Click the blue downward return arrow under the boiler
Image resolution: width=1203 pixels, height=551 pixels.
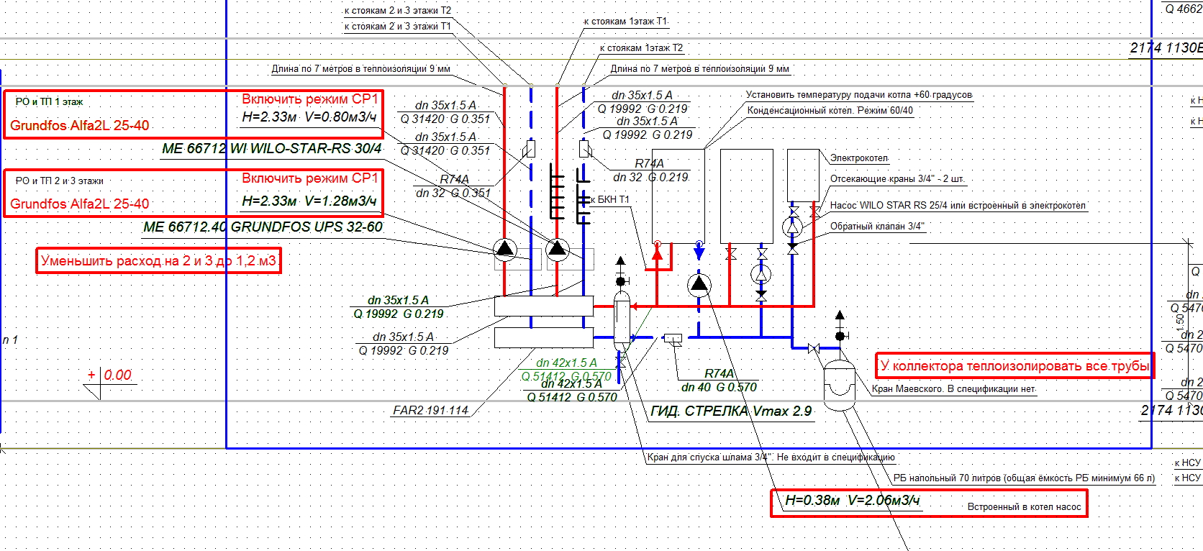click(699, 252)
